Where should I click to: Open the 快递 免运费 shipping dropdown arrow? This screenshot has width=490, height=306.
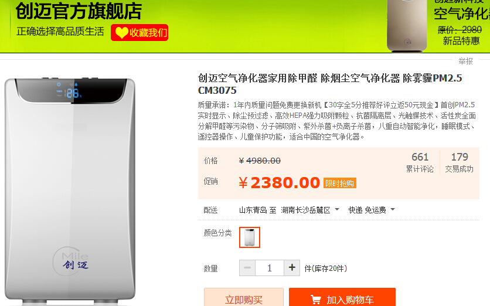pos(393,209)
